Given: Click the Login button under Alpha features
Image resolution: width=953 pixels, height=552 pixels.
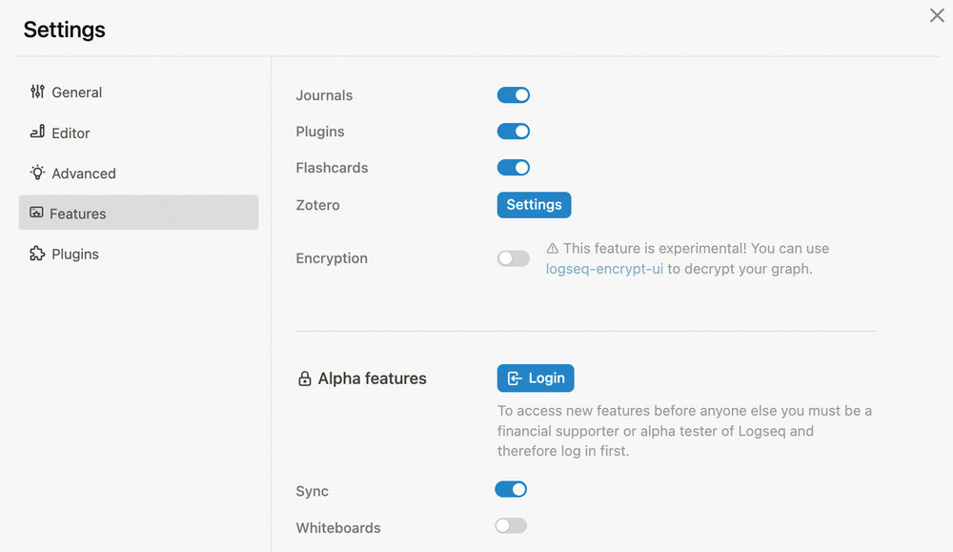Looking at the screenshot, I should pos(536,378).
